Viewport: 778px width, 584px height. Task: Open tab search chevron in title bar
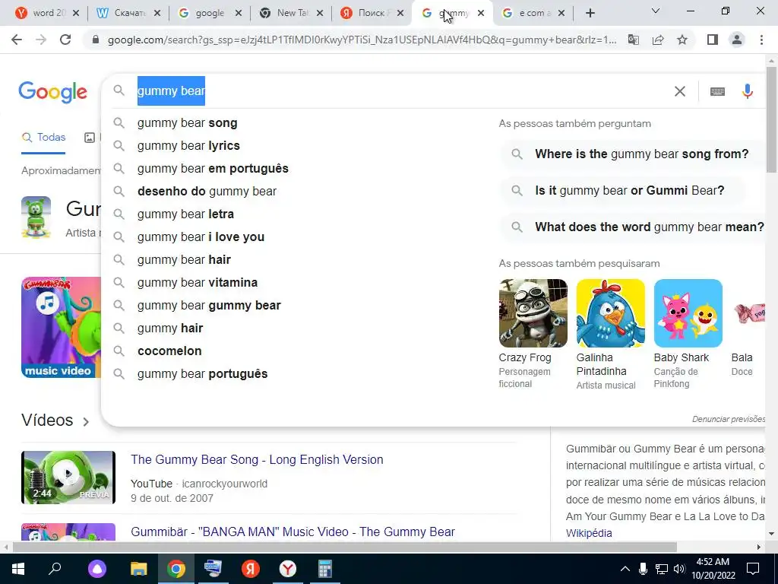(656, 11)
